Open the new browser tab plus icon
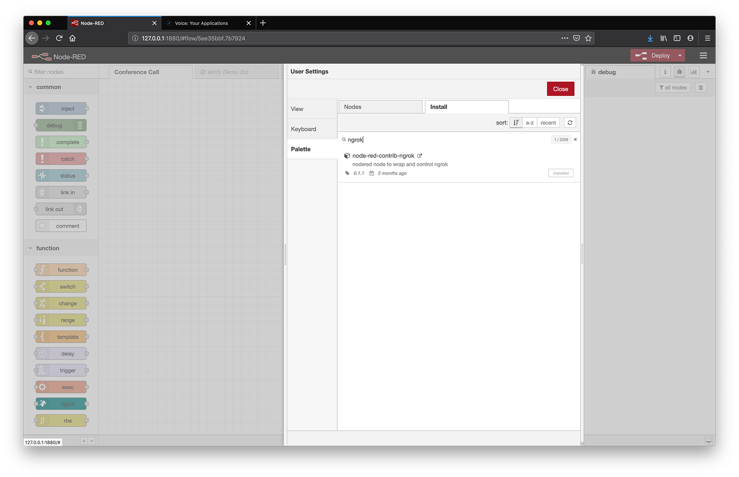Image resolution: width=739 pixels, height=477 pixels. [x=263, y=23]
